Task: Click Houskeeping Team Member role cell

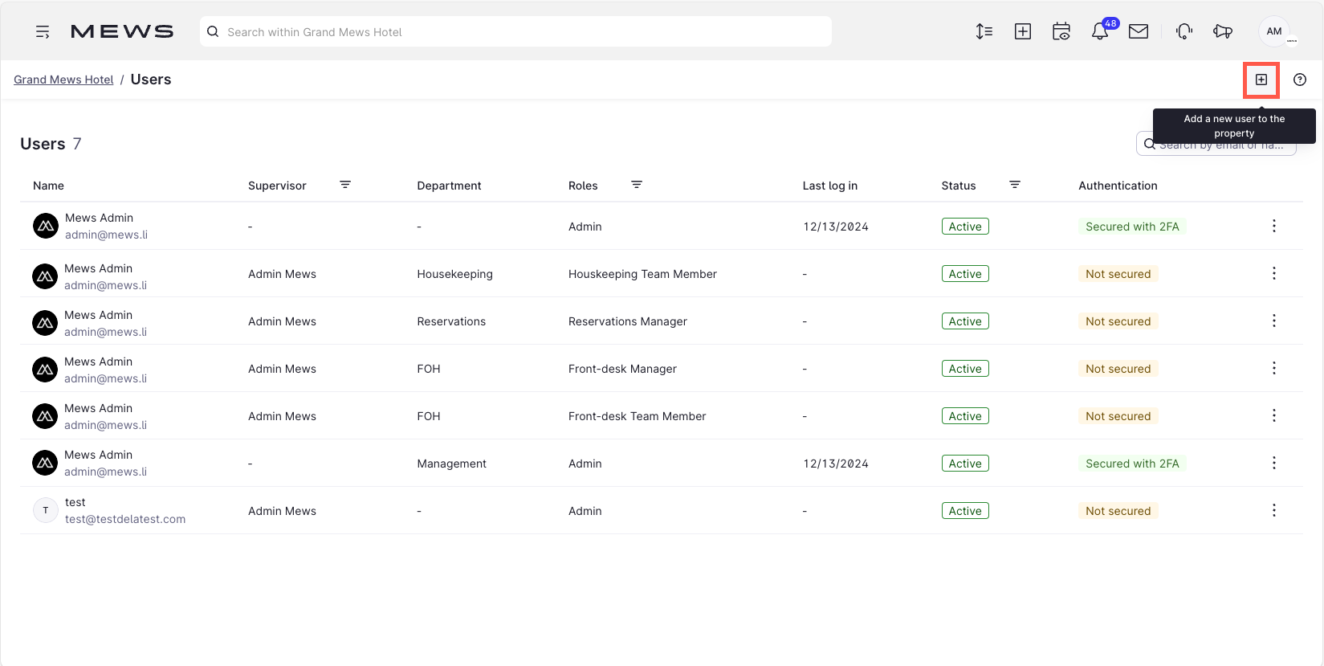Action: pyautogui.click(x=642, y=274)
